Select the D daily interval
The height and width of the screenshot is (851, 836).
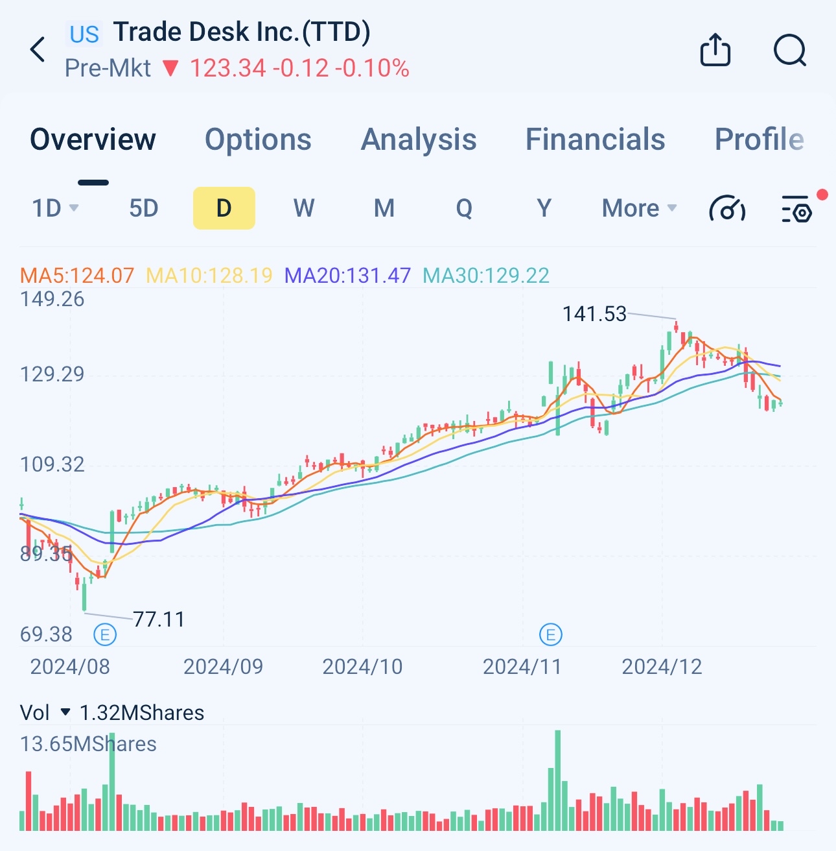(224, 208)
